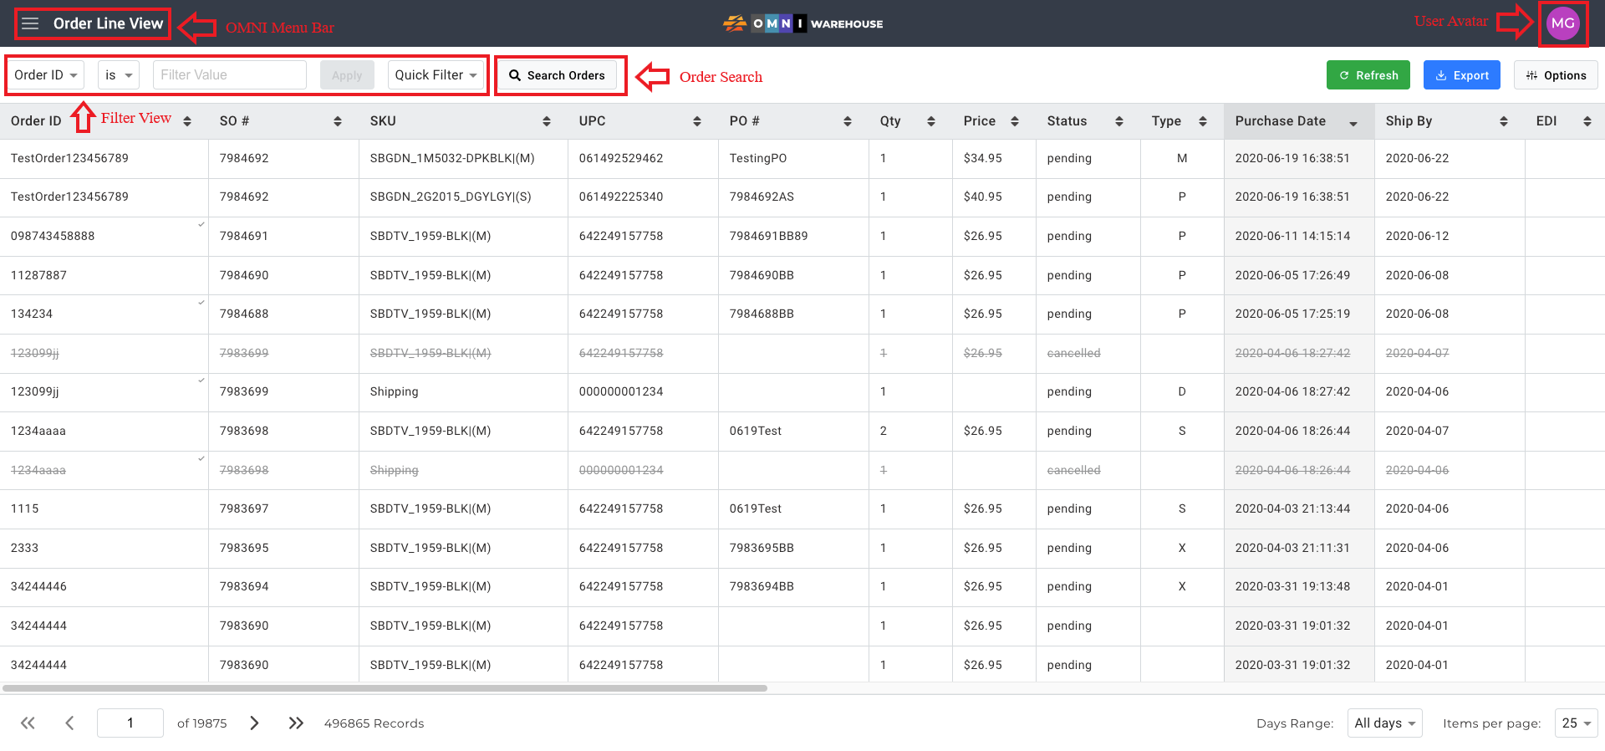Viewport: 1605px width, 751px height.
Task: Open the 'is' operator dropdown
Action: [119, 75]
